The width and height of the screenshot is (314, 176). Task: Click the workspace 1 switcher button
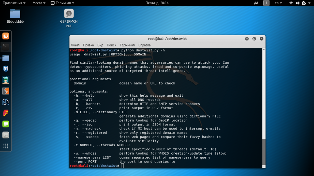pos(266,3)
